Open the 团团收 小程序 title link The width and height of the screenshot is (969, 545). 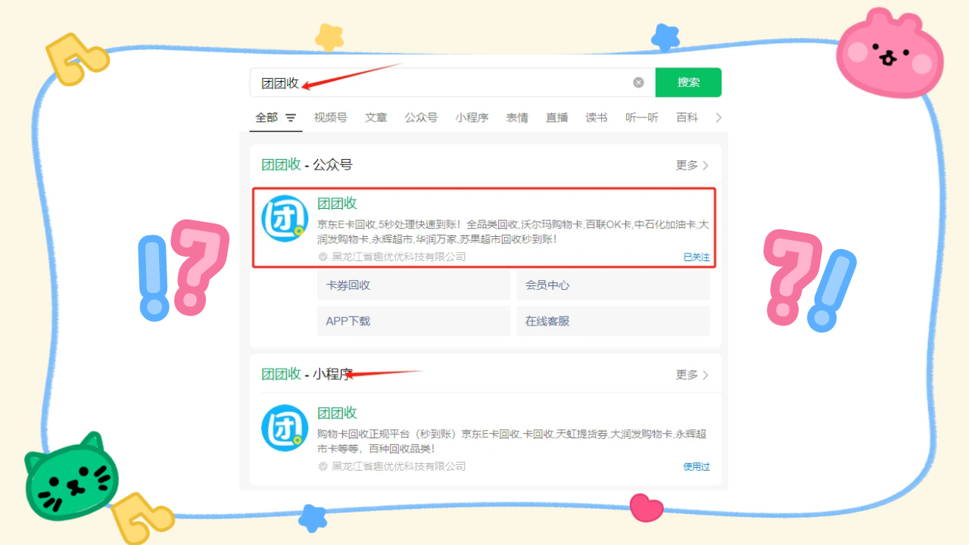pyautogui.click(x=337, y=413)
